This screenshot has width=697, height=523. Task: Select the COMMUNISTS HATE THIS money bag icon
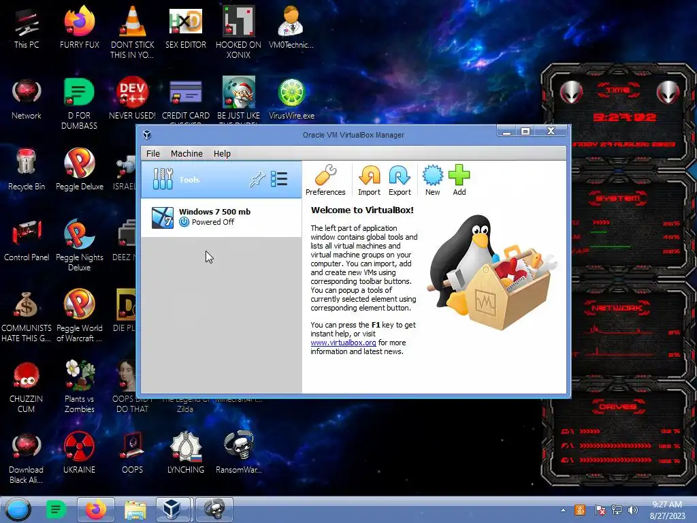[27, 316]
